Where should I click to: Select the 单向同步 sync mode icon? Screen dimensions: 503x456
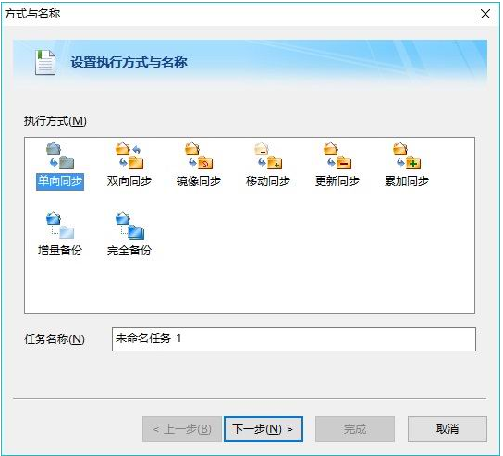[60, 156]
